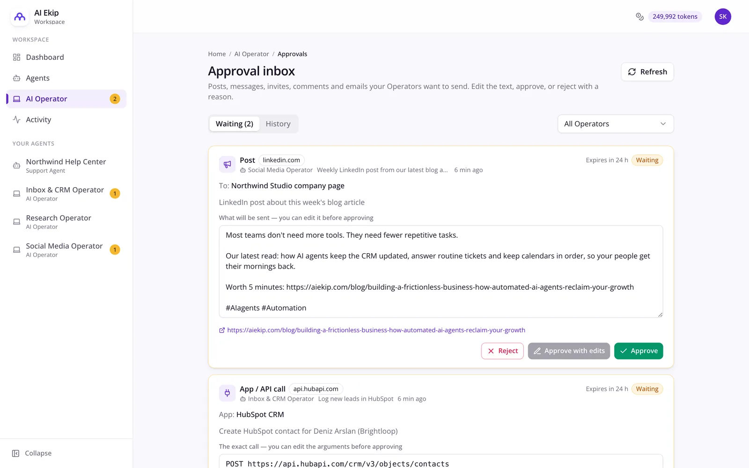749x468 pixels.
Task: Click the AI Operator badge showing 2
Action: coord(115,99)
